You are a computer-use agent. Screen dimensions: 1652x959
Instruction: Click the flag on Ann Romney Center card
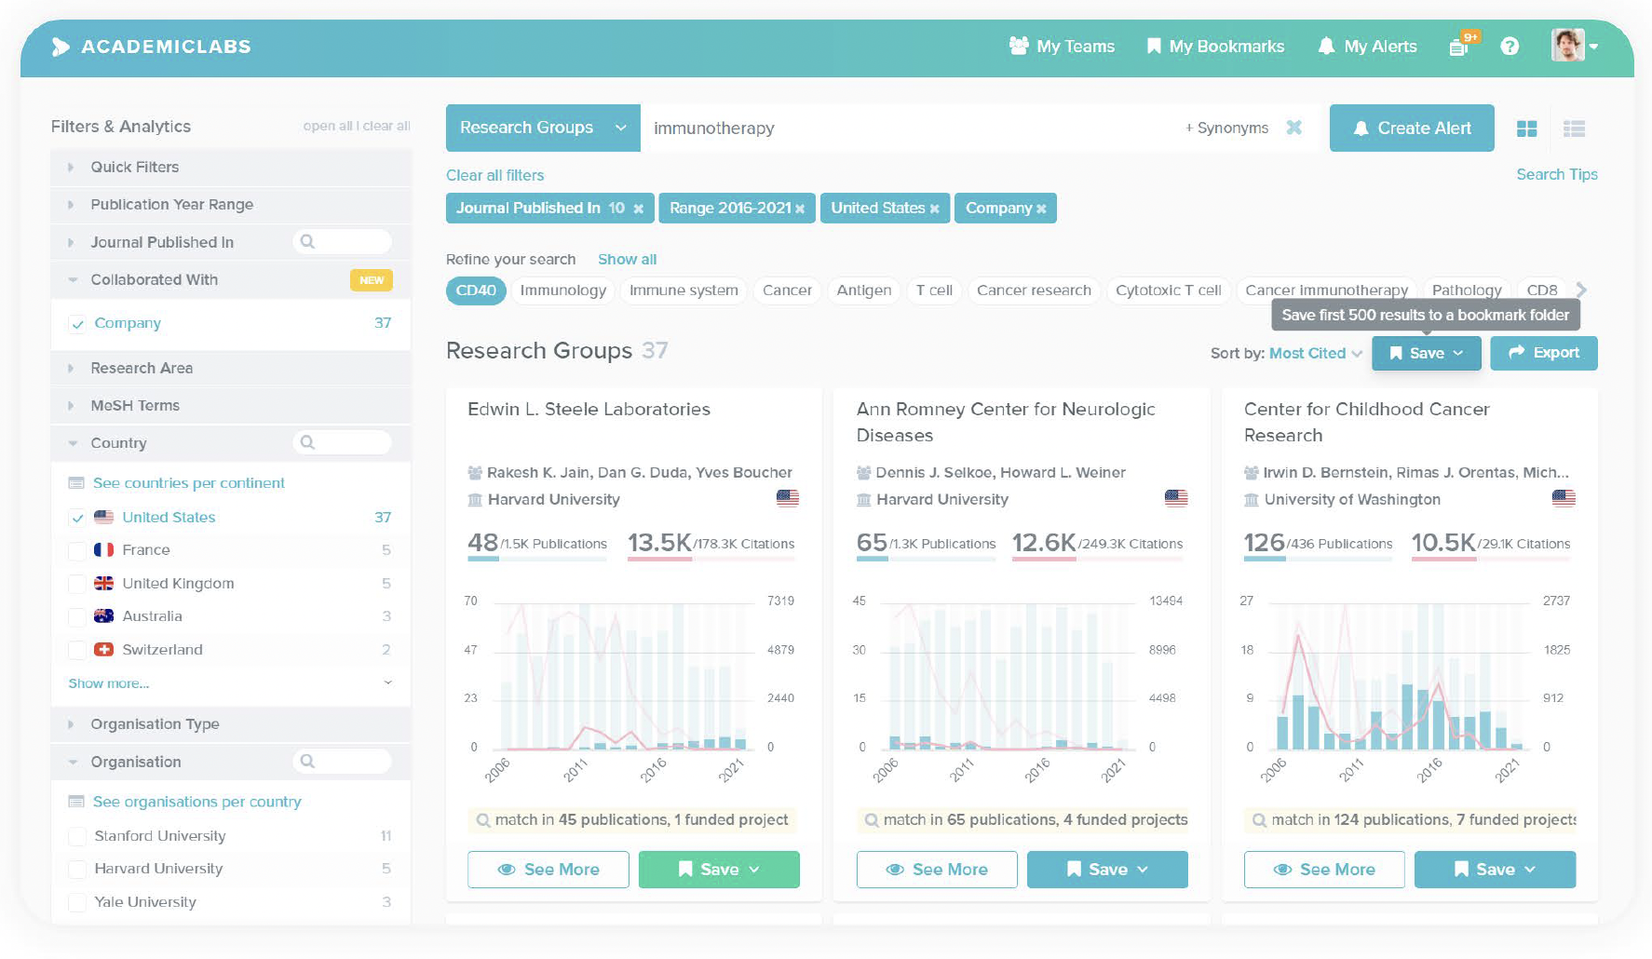1176,498
